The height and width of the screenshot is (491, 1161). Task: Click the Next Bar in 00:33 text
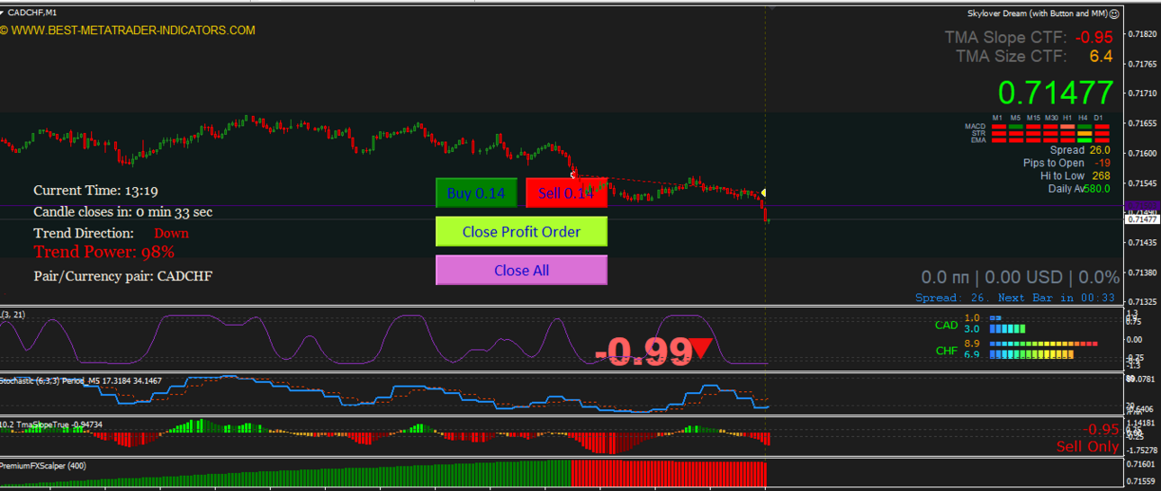point(1057,298)
